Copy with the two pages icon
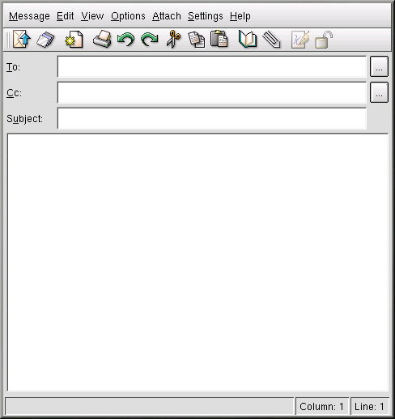The width and height of the screenshot is (395, 419). coord(197,40)
